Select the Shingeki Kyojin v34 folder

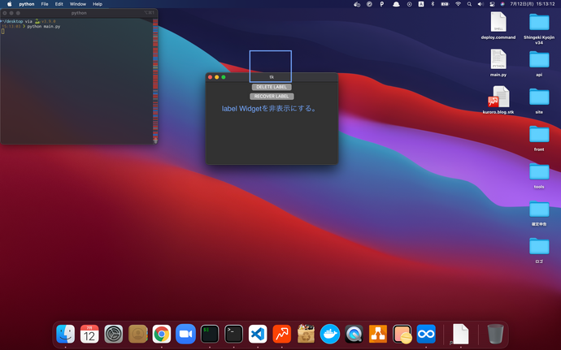tap(539, 22)
